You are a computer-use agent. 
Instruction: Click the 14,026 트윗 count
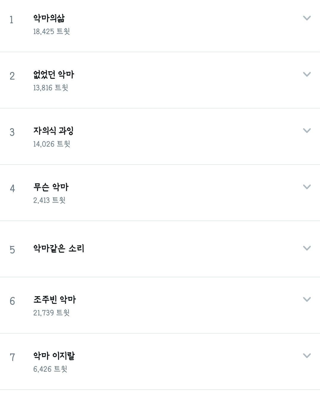52,144
